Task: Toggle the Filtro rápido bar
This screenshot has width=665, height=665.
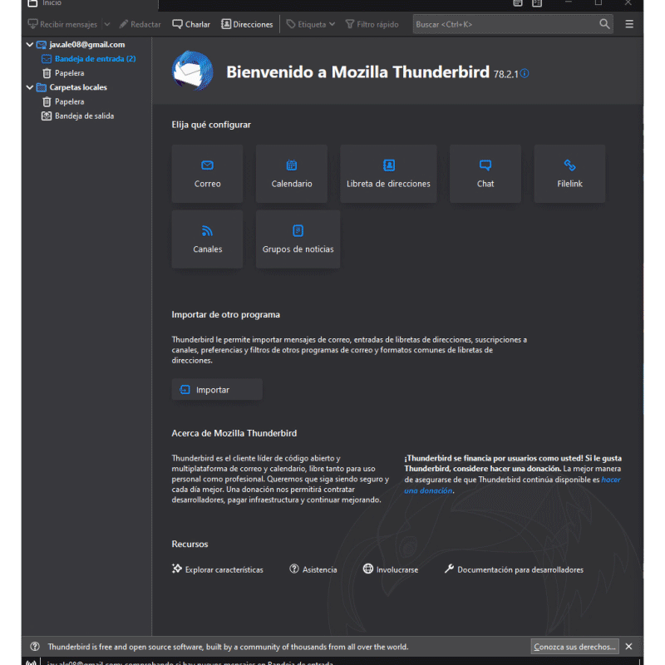Action: [x=372, y=25]
